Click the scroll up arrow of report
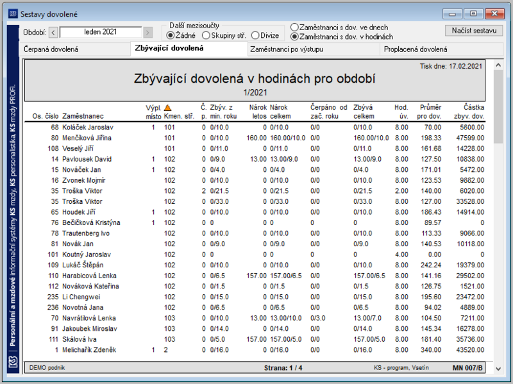513x384 pixels. pos(498,65)
